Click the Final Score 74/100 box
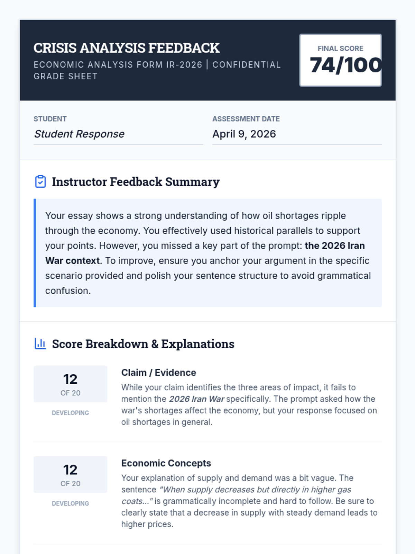Viewport: 415px width, 554px height. pos(340,60)
